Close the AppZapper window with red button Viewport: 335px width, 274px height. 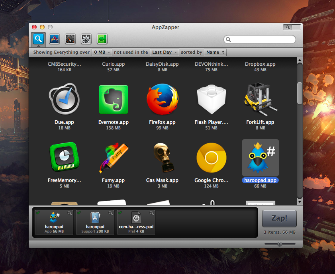pos(34,27)
